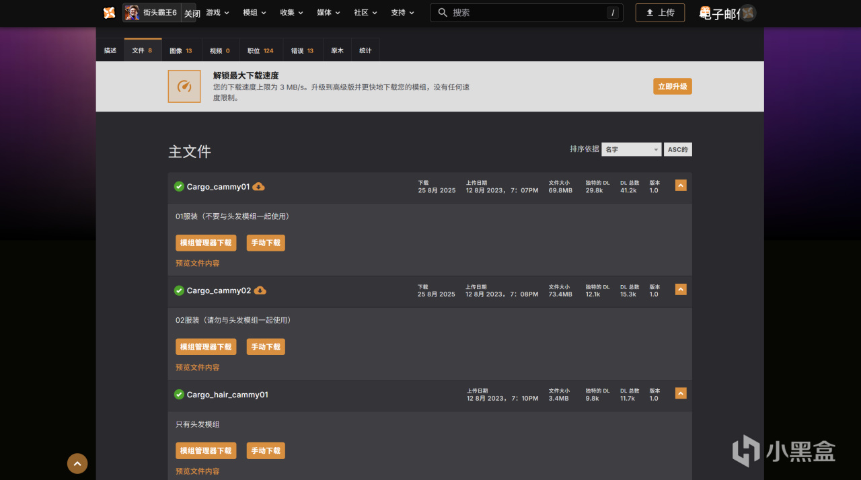
Task: Click green checkmark beside Cargo_cammy01
Action: pos(179,186)
